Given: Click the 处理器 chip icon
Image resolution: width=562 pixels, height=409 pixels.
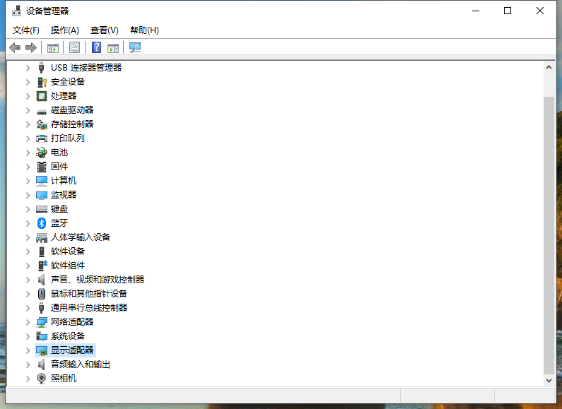Looking at the screenshot, I should (42, 96).
